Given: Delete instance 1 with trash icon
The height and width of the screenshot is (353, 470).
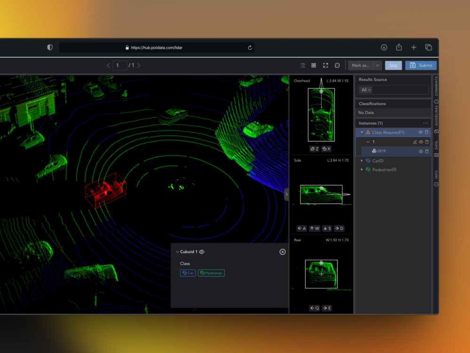Looking at the screenshot, I should coord(427,142).
